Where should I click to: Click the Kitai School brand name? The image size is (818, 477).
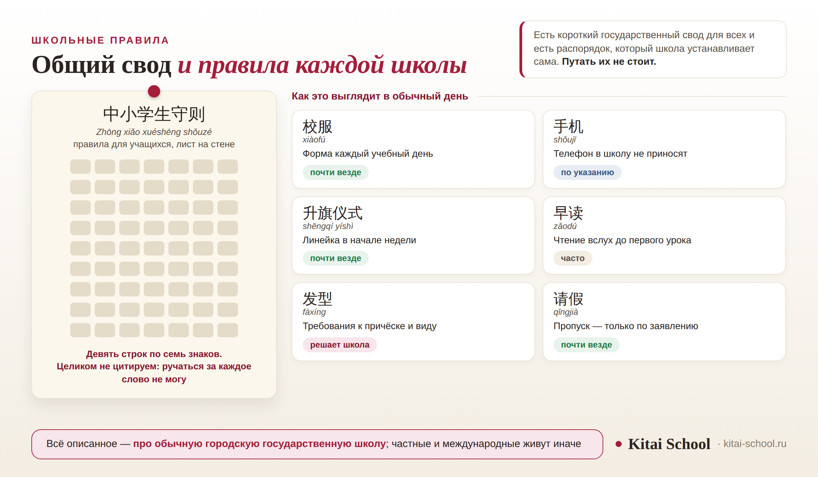669,444
